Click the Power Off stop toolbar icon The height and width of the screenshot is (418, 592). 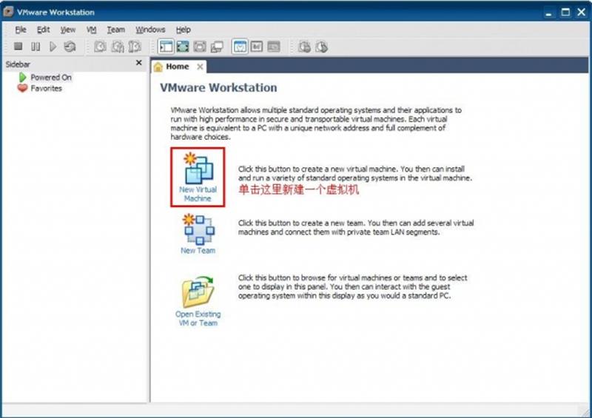point(18,47)
